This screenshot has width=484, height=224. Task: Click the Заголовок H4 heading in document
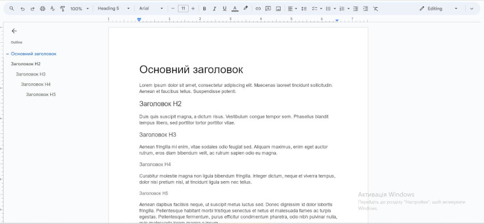click(155, 165)
